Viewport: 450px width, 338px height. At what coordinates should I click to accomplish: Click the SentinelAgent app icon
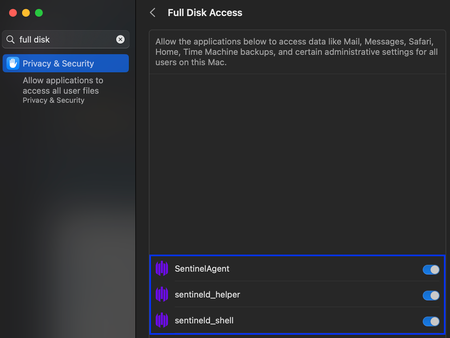(x=162, y=268)
